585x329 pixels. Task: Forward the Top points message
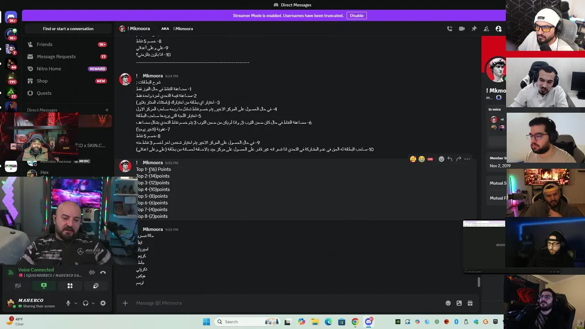pyautogui.click(x=458, y=159)
